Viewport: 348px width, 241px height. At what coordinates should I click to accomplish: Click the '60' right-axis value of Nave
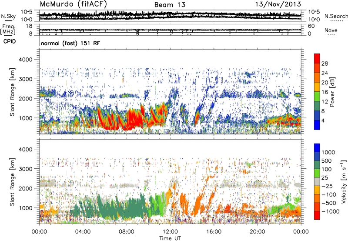(x=311, y=26)
